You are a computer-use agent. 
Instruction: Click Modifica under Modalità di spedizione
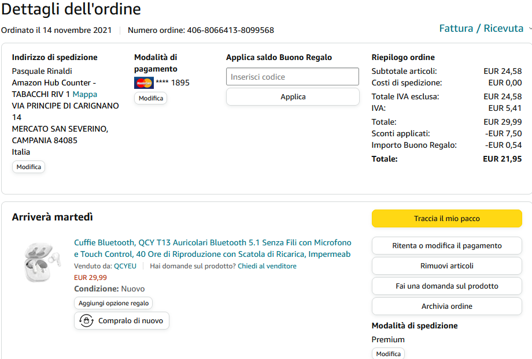click(388, 353)
